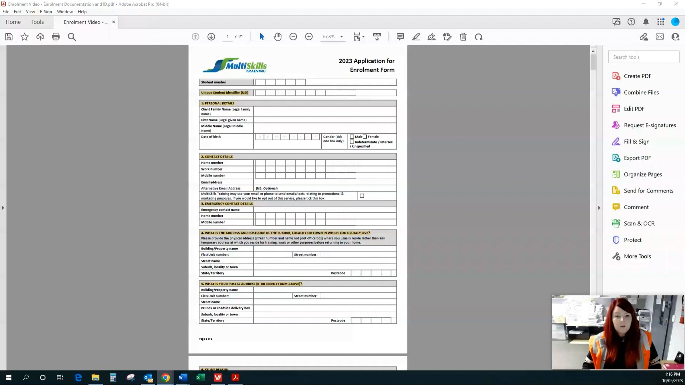Click the Search tools field
Image resolution: width=685 pixels, height=385 pixels.
(x=644, y=57)
